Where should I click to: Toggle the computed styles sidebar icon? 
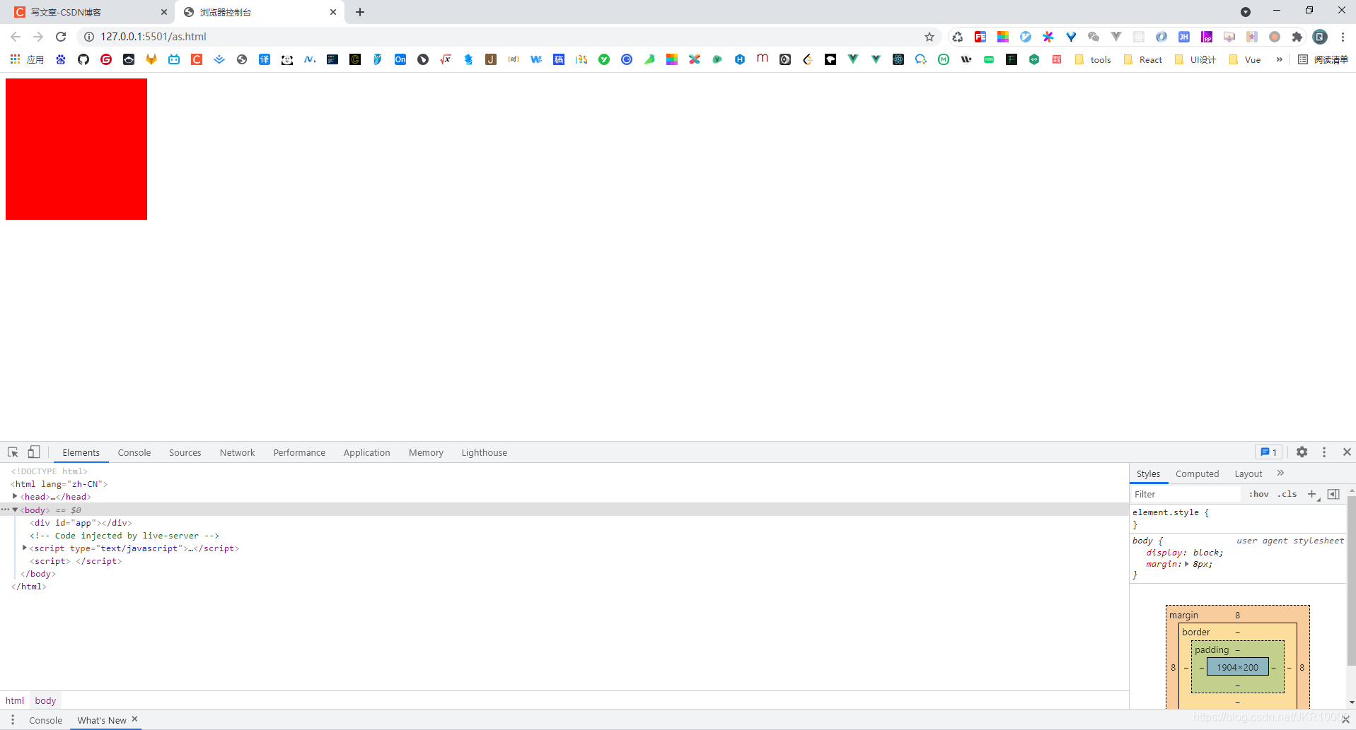(x=1333, y=494)
